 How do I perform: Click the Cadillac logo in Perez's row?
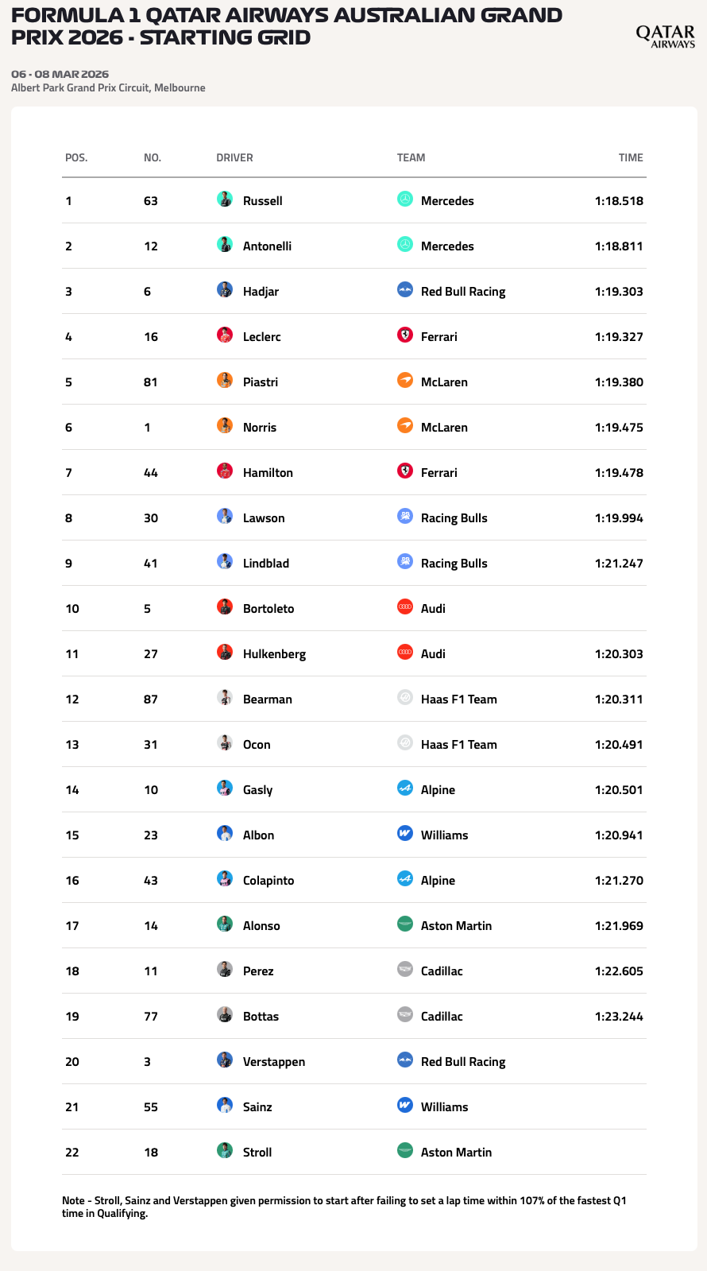[x=405, y=971]
